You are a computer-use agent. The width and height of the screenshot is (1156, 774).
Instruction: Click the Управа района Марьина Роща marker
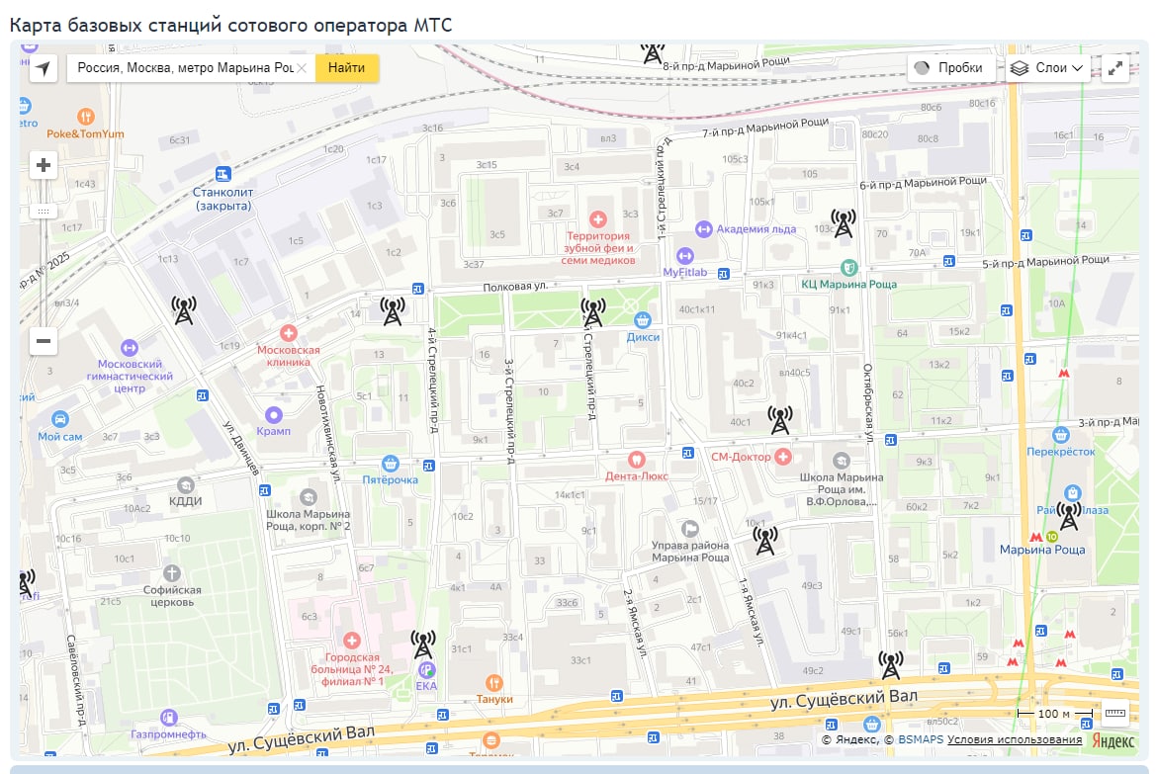(x=690, y=528)
